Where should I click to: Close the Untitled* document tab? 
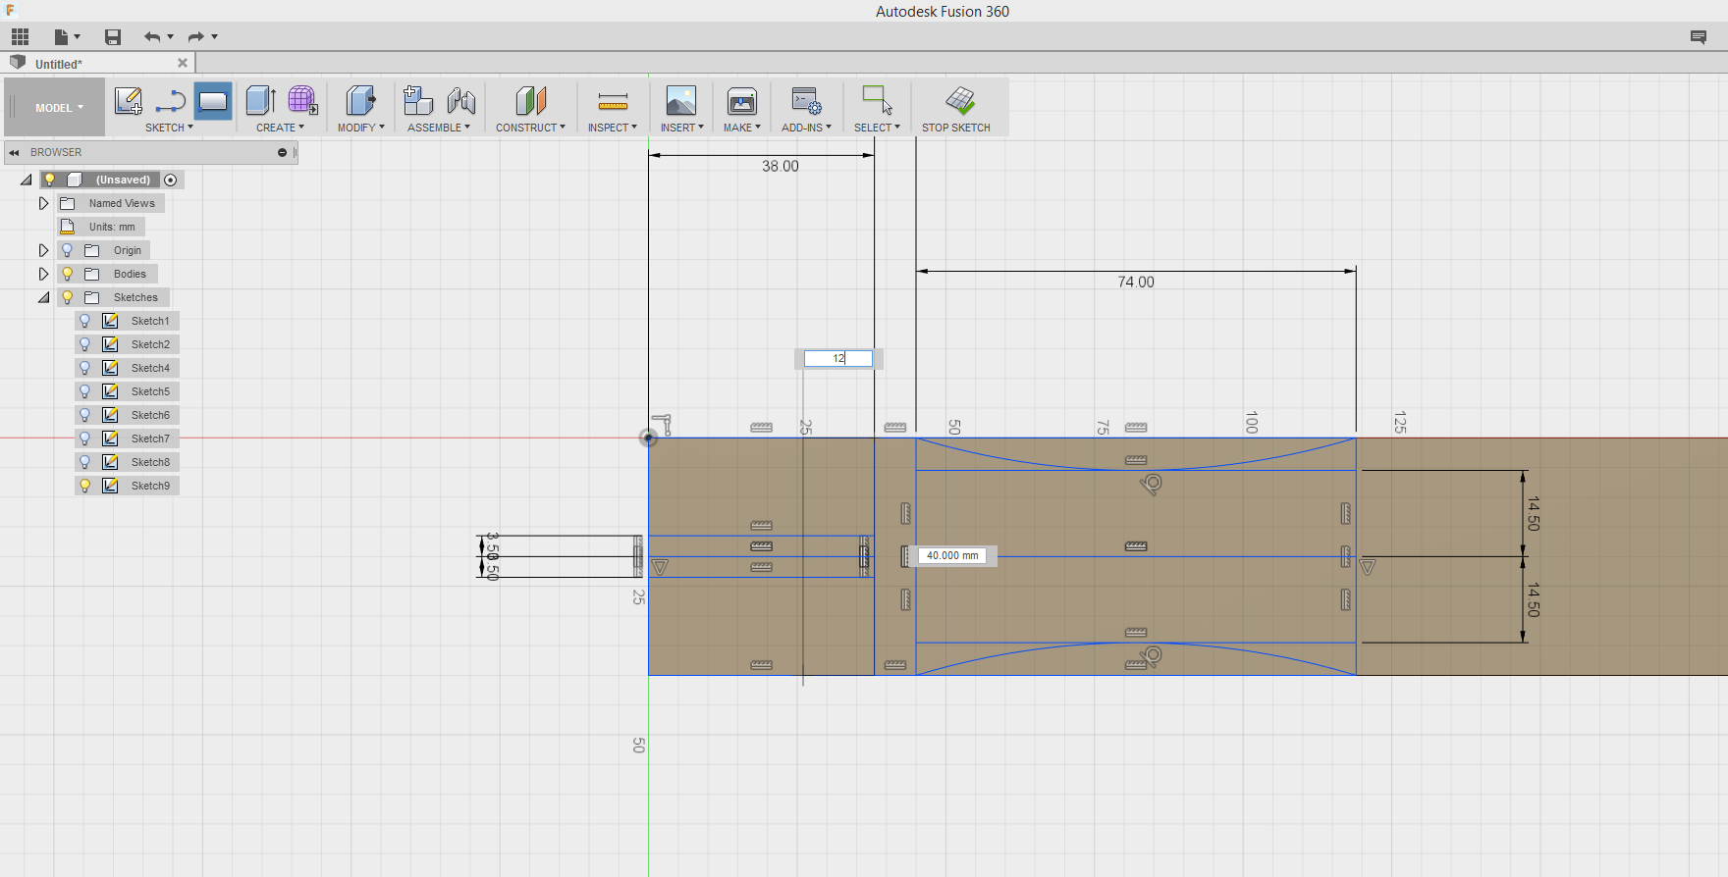(183, 63)
